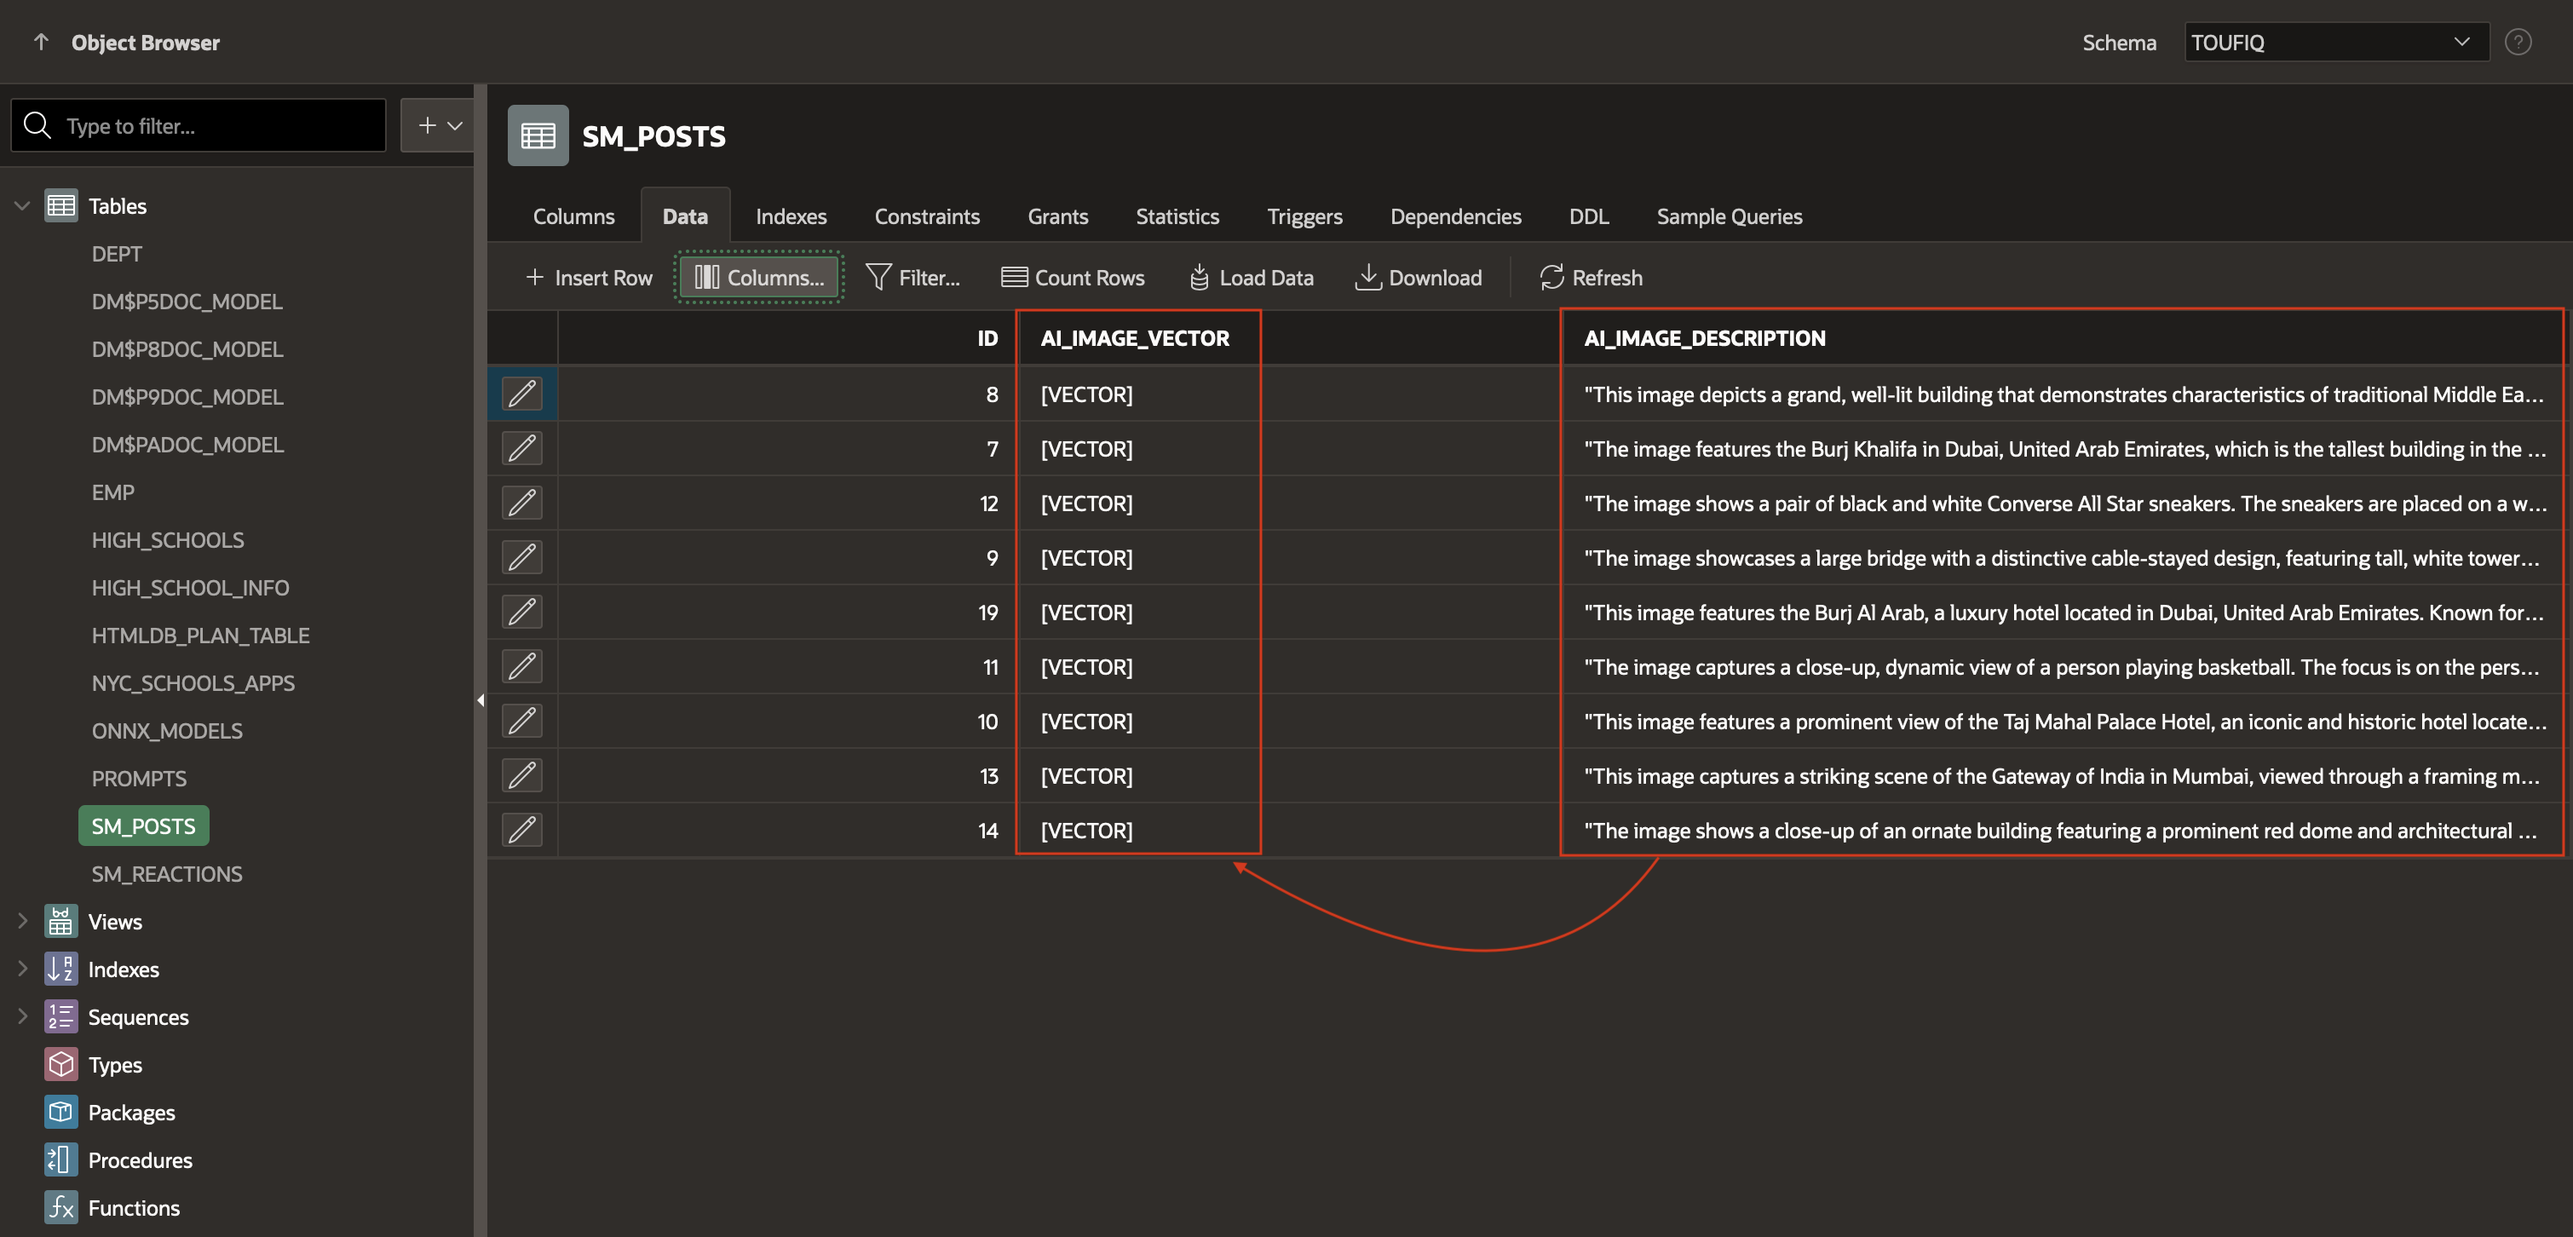
Task: Open the plus create-object dropdown
Action: [437, 126]
